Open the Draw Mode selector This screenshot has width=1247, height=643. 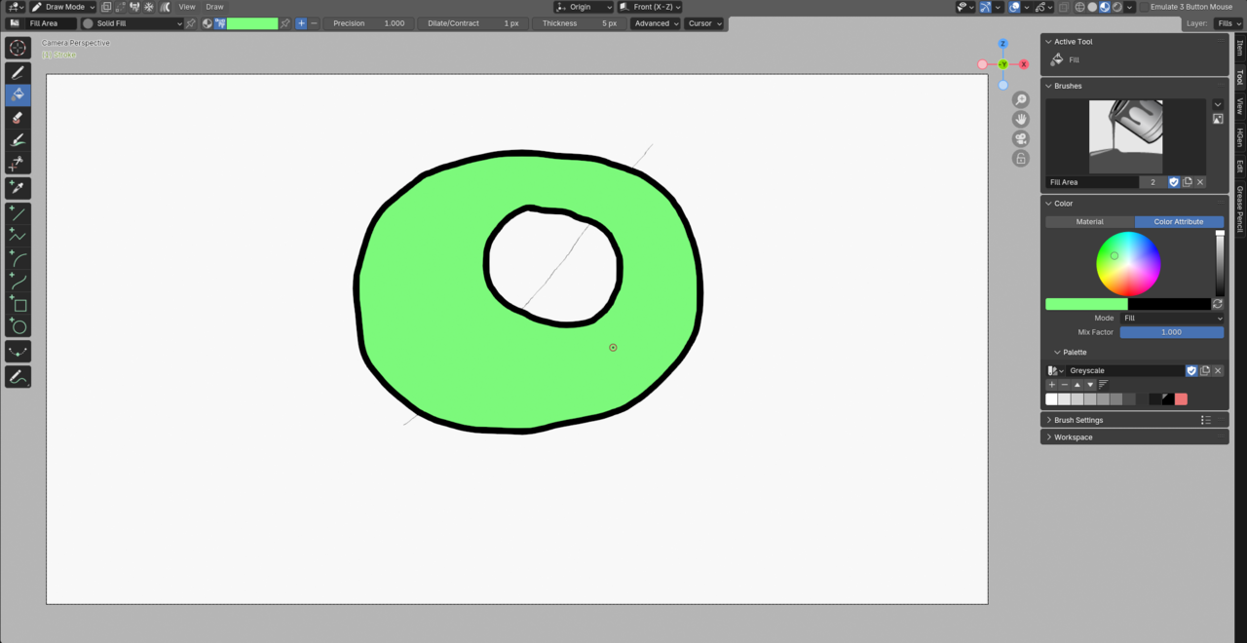(x=63, y=7)
